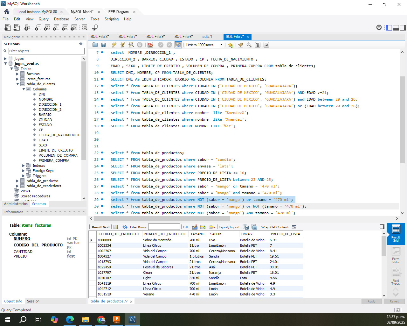407x326 pixels.
Task: Create a new SQL tab for queries
Action: click(8, 28)
